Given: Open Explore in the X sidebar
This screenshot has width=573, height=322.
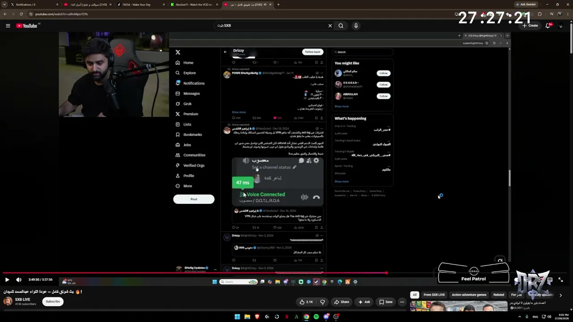Looking at the screenshot, I should coord(186,73).
